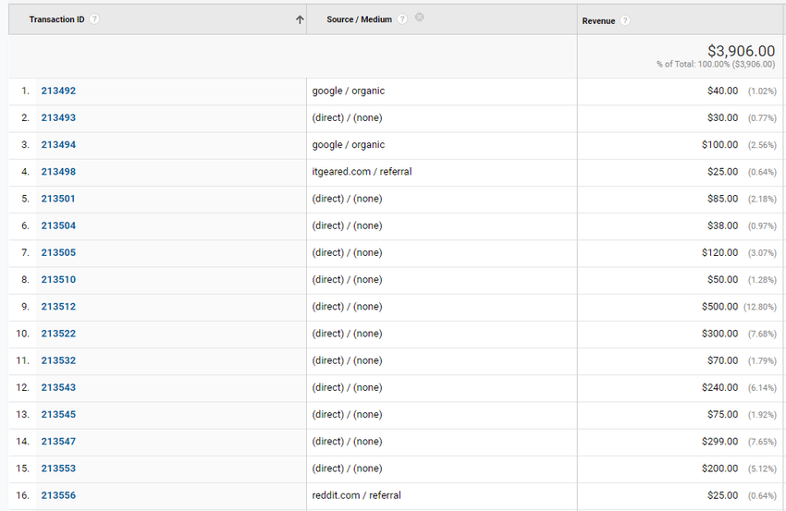The height and width of the screenshot is (511, 786).
Task: Click the (3.07%) revenue share value
Action: [x=762, y=253]
